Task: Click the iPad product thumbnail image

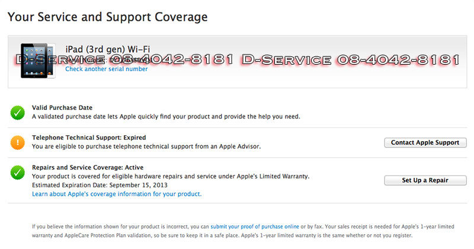Action: point(38,60)
